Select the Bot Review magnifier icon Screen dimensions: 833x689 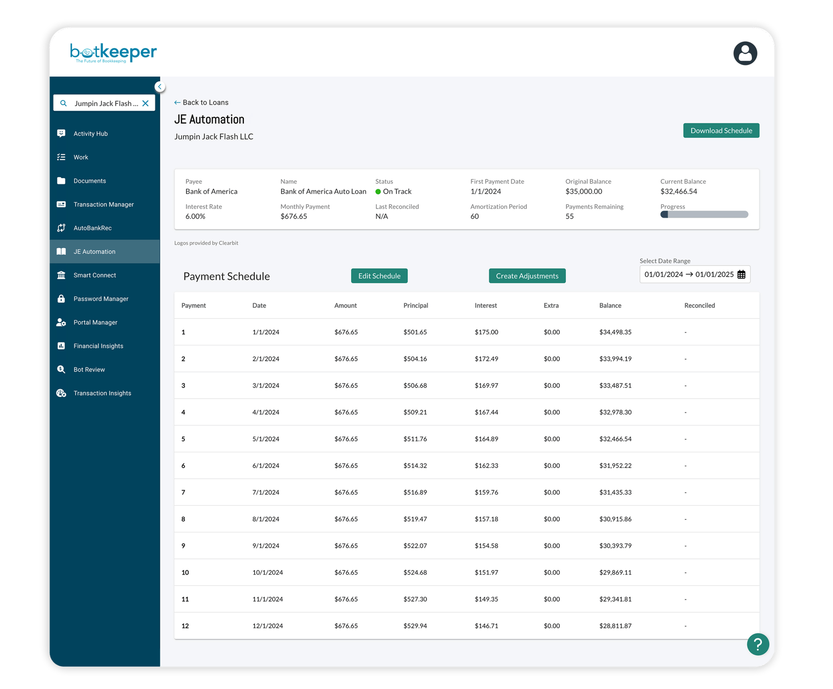62,369
